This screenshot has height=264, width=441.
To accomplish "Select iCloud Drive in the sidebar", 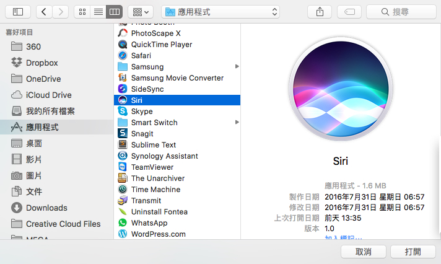I will [x=56, y=95].
